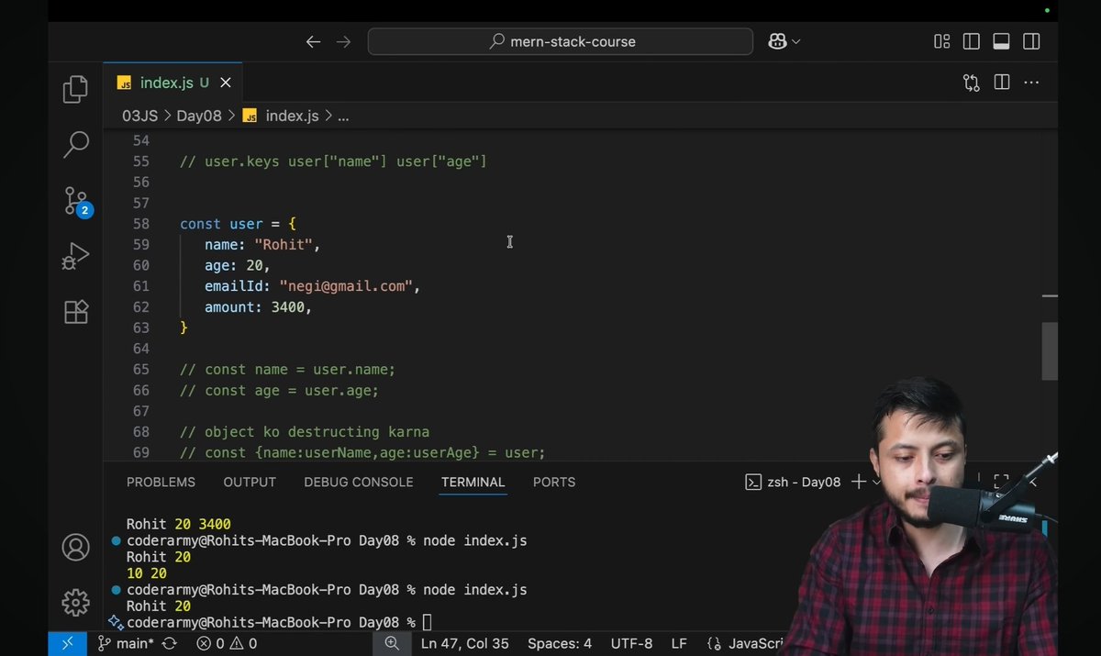Expand the 03JS breadcrumb folder
The image size is (1101, 656).
tap(140, 116)
